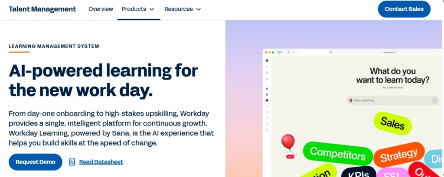Click the left arrow icon in mock sidebar
Screen dimensions: 444x177
point(267,67)
